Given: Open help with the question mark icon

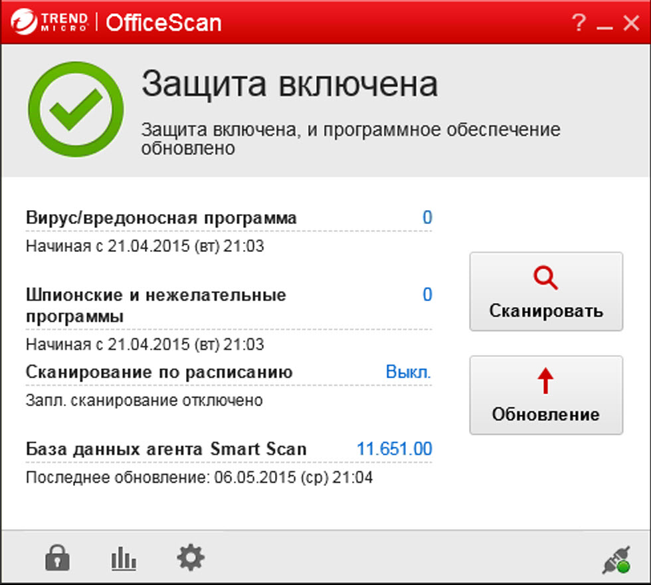Looking at the screenshot, I should (579, 24).
